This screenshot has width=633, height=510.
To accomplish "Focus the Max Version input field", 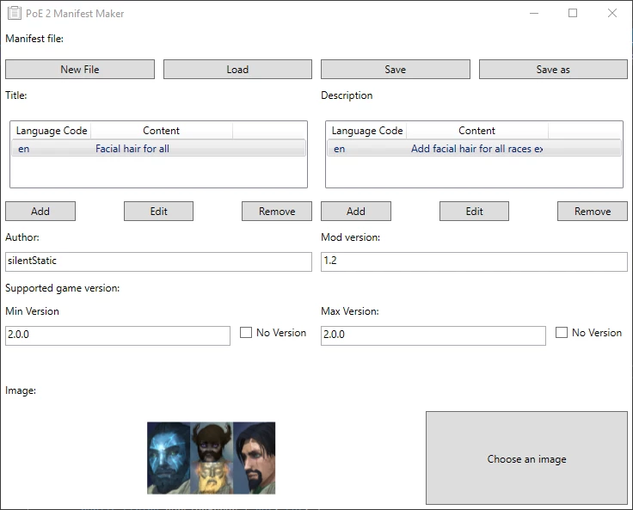I will point(433,335).
